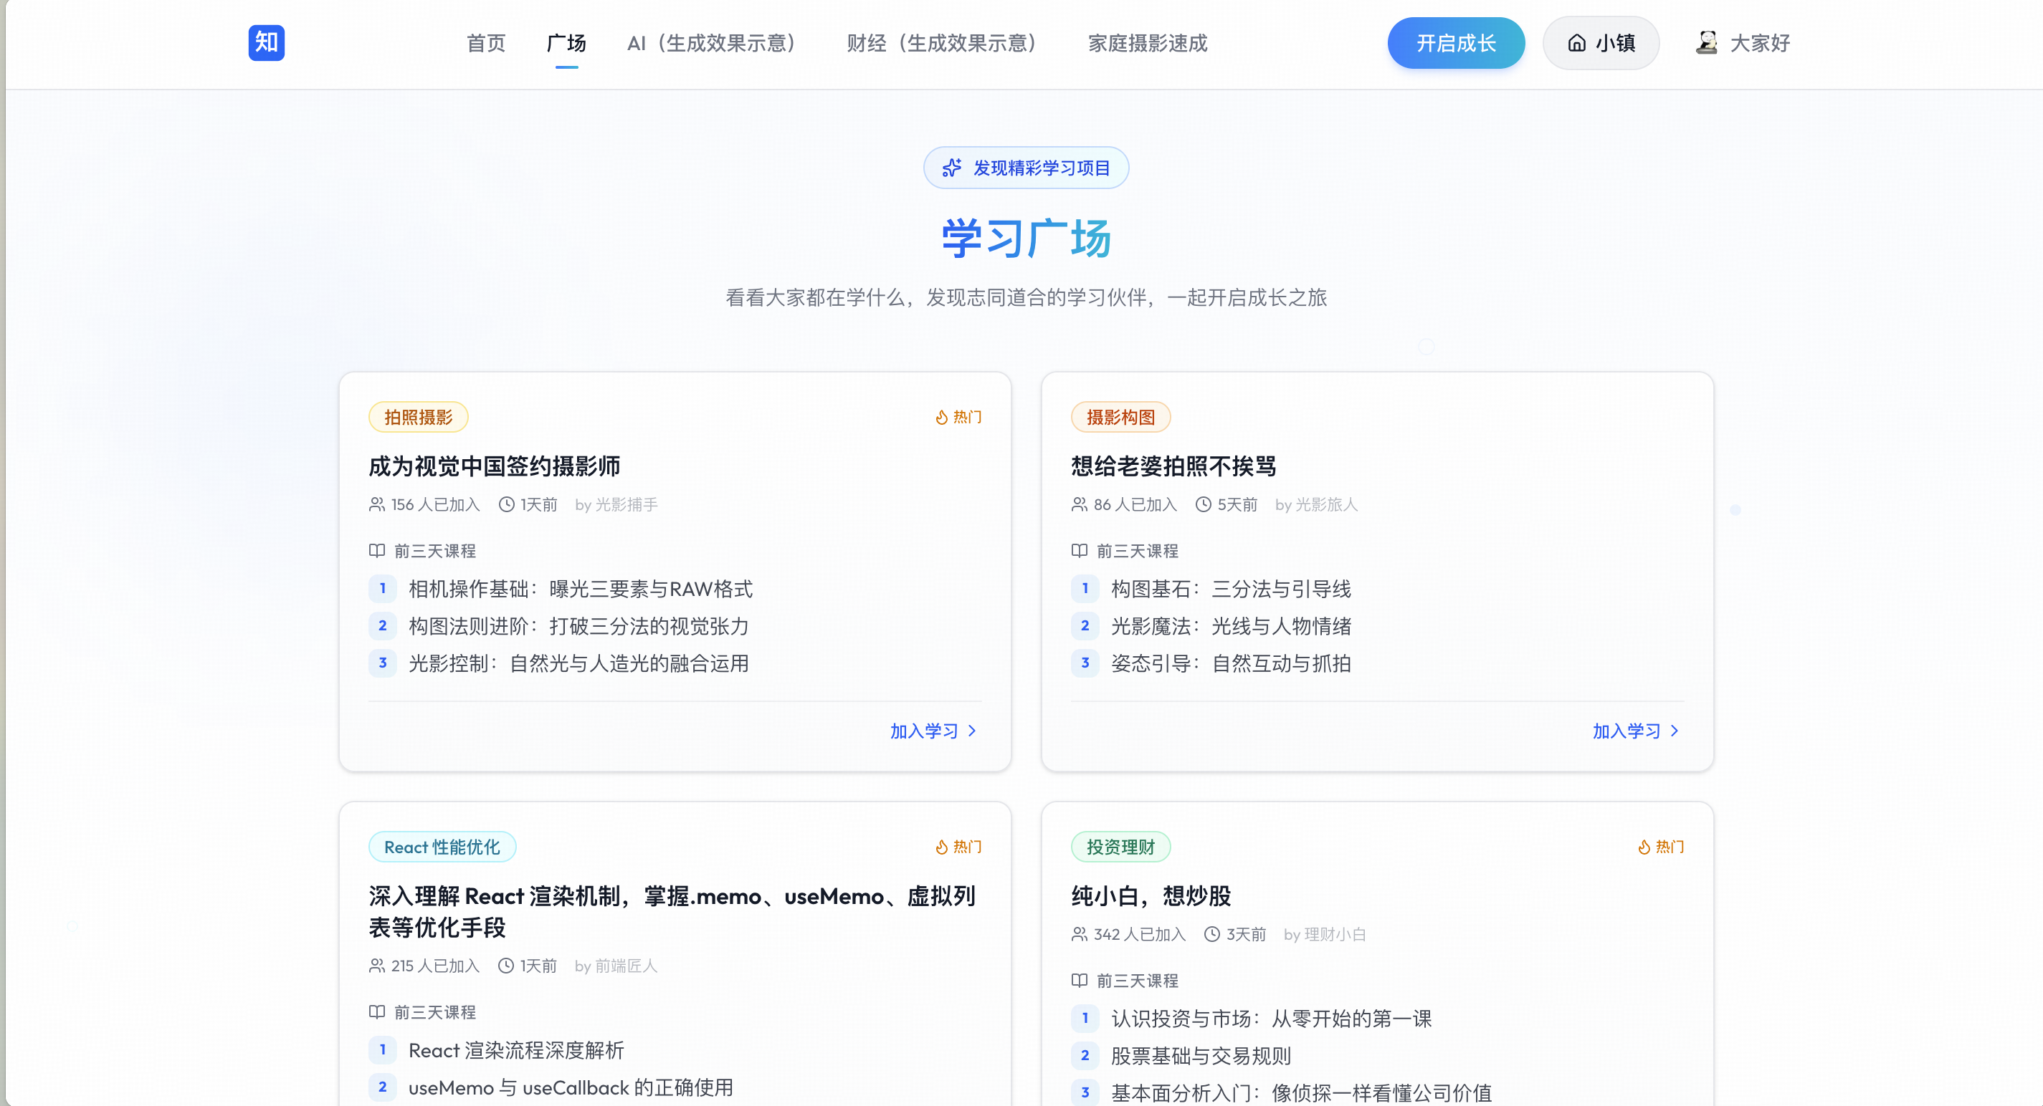Click the house icon in 小镇 button
The image size is (2043, 1106).
1576,43
